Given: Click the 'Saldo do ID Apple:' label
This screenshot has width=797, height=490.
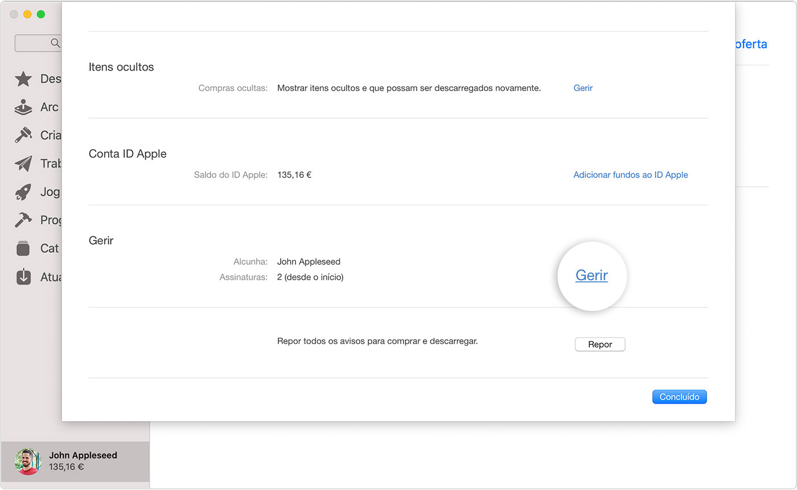Looking at the screenshot, I should 231,175.
